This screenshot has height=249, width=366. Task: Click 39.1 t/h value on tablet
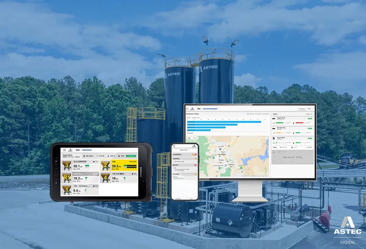[78, 166]
